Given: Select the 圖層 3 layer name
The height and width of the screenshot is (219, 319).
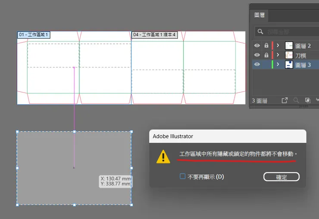Looking at the screenshot, I should coord(303,65).
